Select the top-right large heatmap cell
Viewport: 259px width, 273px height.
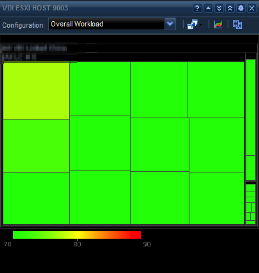(216, 90)
